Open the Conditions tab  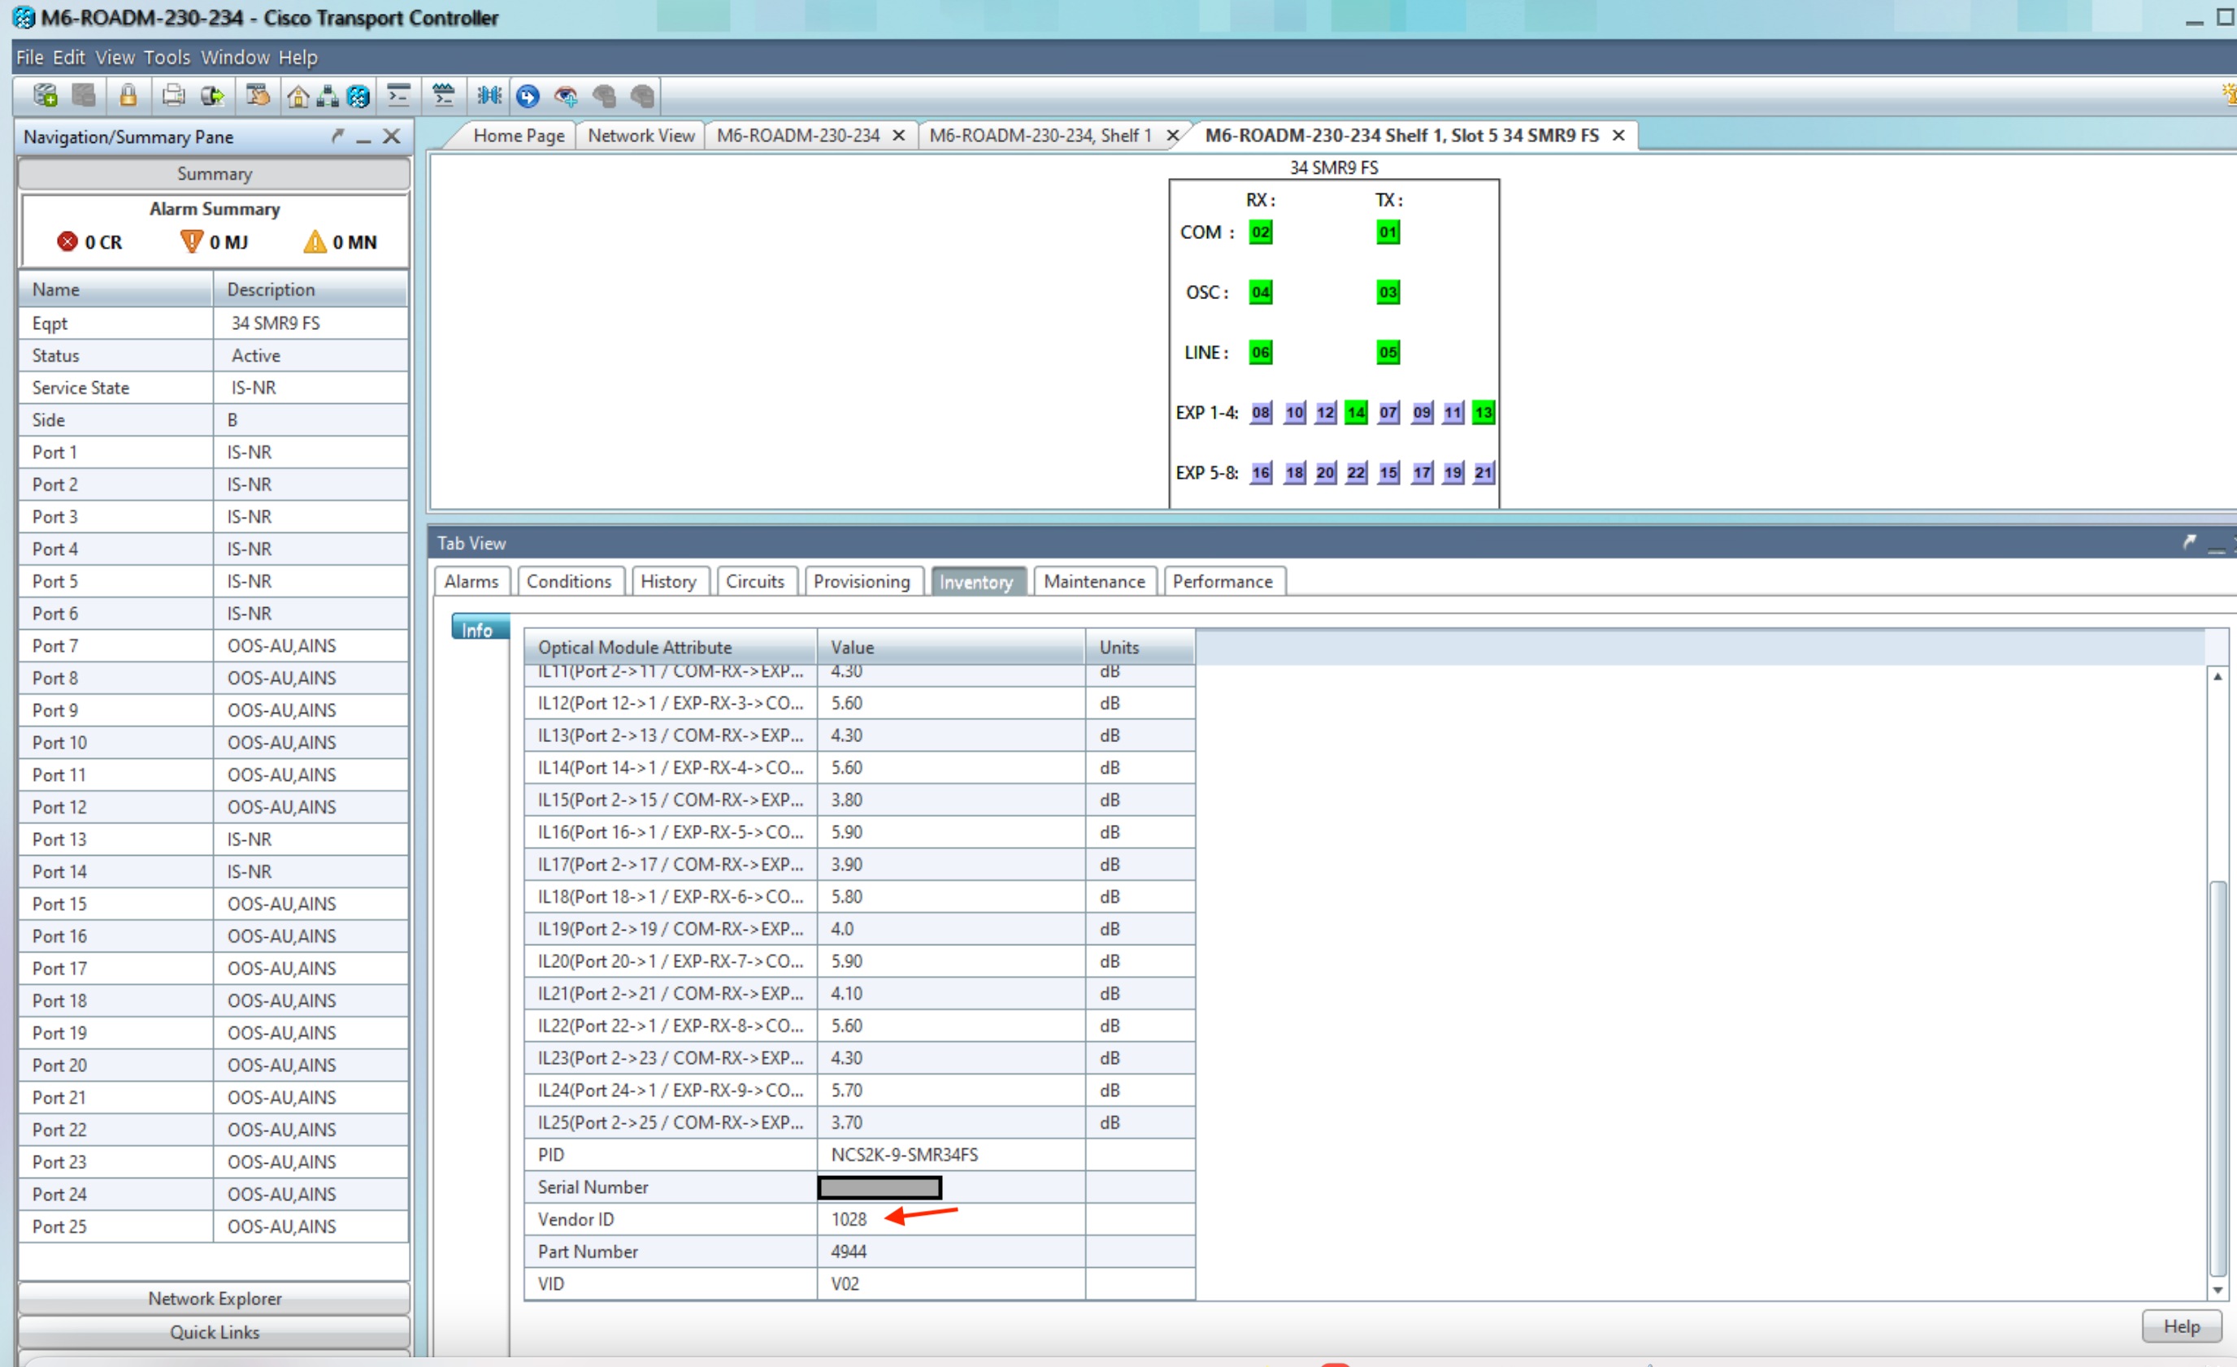coord(569,581)
